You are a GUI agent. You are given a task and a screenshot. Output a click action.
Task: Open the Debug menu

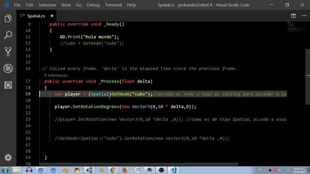tap(93, 5)
